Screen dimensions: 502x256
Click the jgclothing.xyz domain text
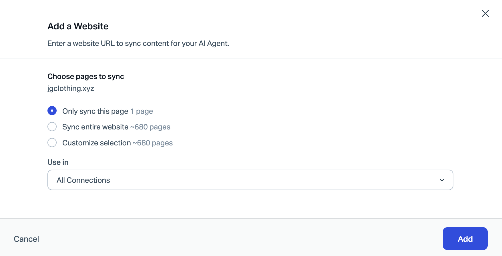coord(71,88)
